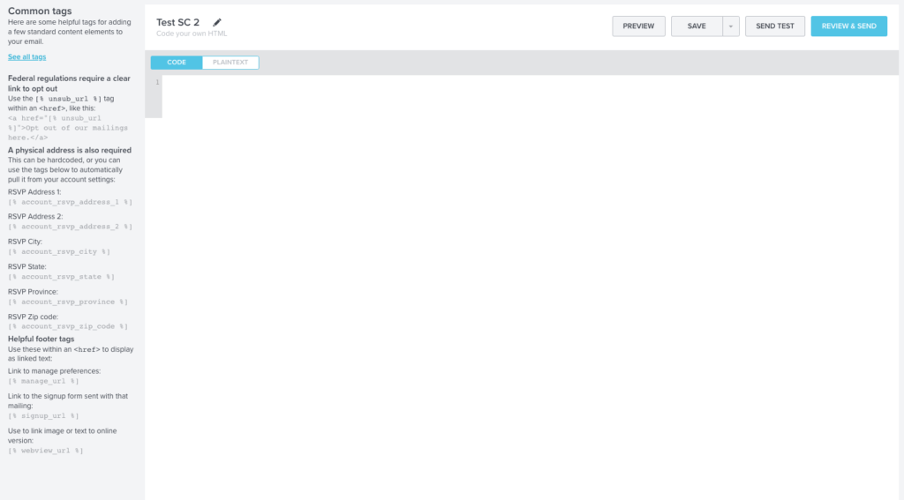
Task: Click the account_rsvp_province tag snippet
Action: [x=68, y=302]
